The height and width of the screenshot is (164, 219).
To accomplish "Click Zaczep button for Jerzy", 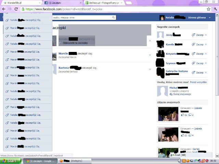I will tap(200, 35).
